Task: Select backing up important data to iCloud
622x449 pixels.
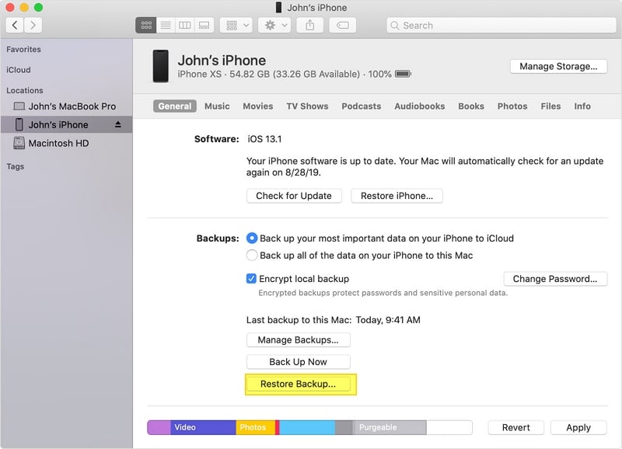Action: pos(251,238)
